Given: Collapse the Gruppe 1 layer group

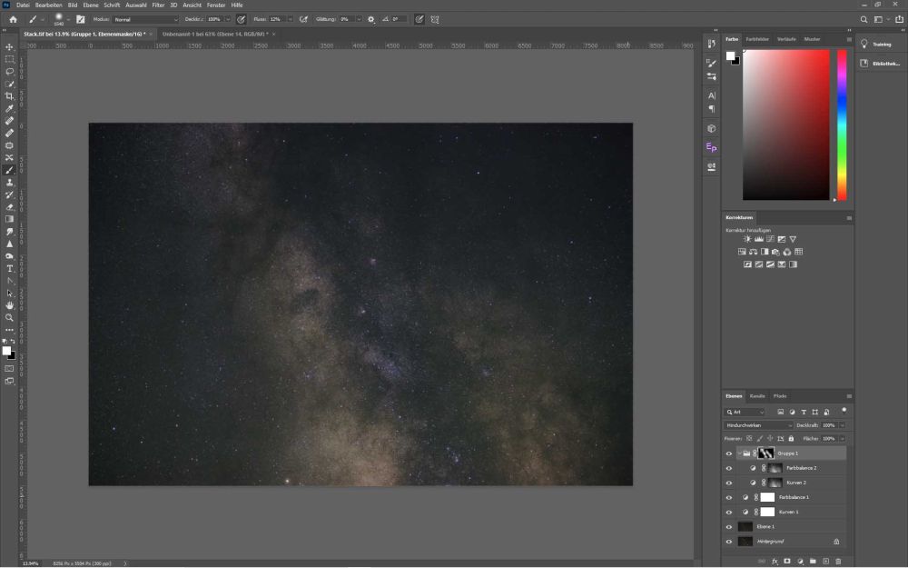Looking at the screenshot, I should click(x=742, y=453).
